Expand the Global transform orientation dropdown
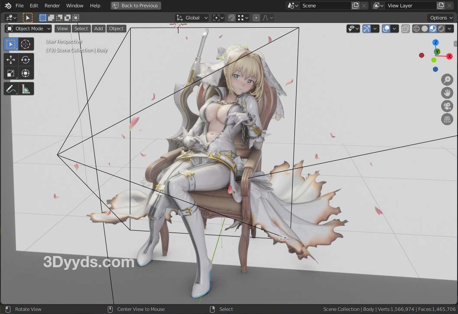 pyautogui.click(x=192, y=18)
